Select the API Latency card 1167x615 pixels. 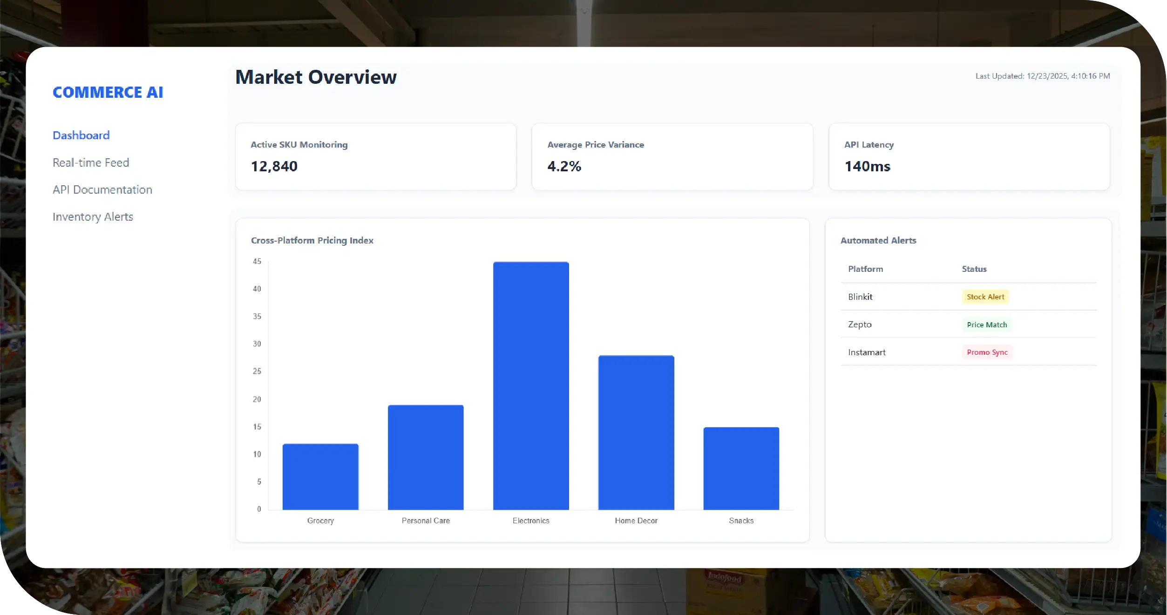[969, 156]
